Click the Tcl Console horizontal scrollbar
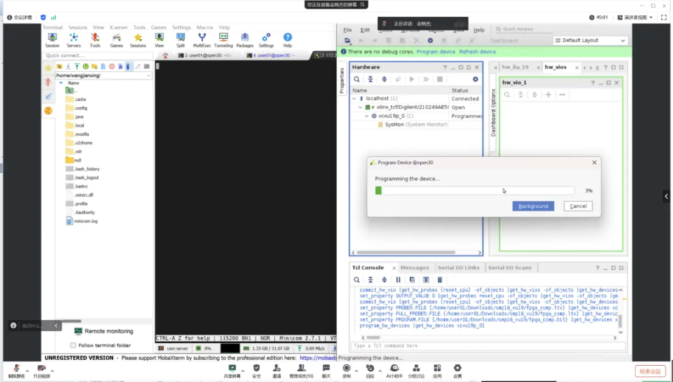Screen dimensions: 673x382 point(373,338)
